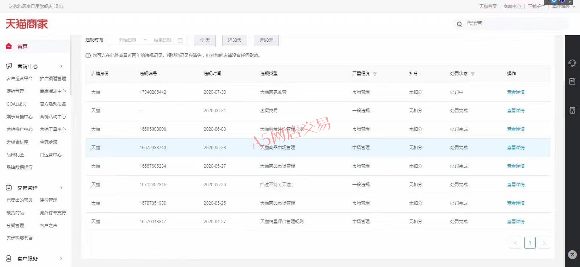Click the 描述不符（天猫） violation type cell
This screenshot has width=580, height=267.
[x=277, y=185]
